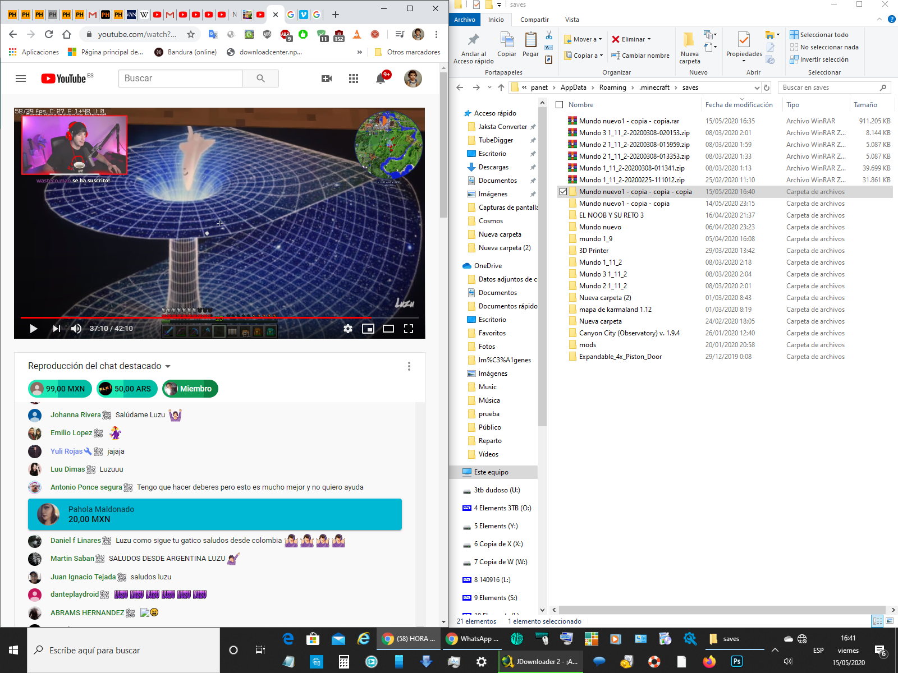Open the Mover a dropdown
Image resolution: width=898 pixels, height=673 pixels.
[584, 39]
